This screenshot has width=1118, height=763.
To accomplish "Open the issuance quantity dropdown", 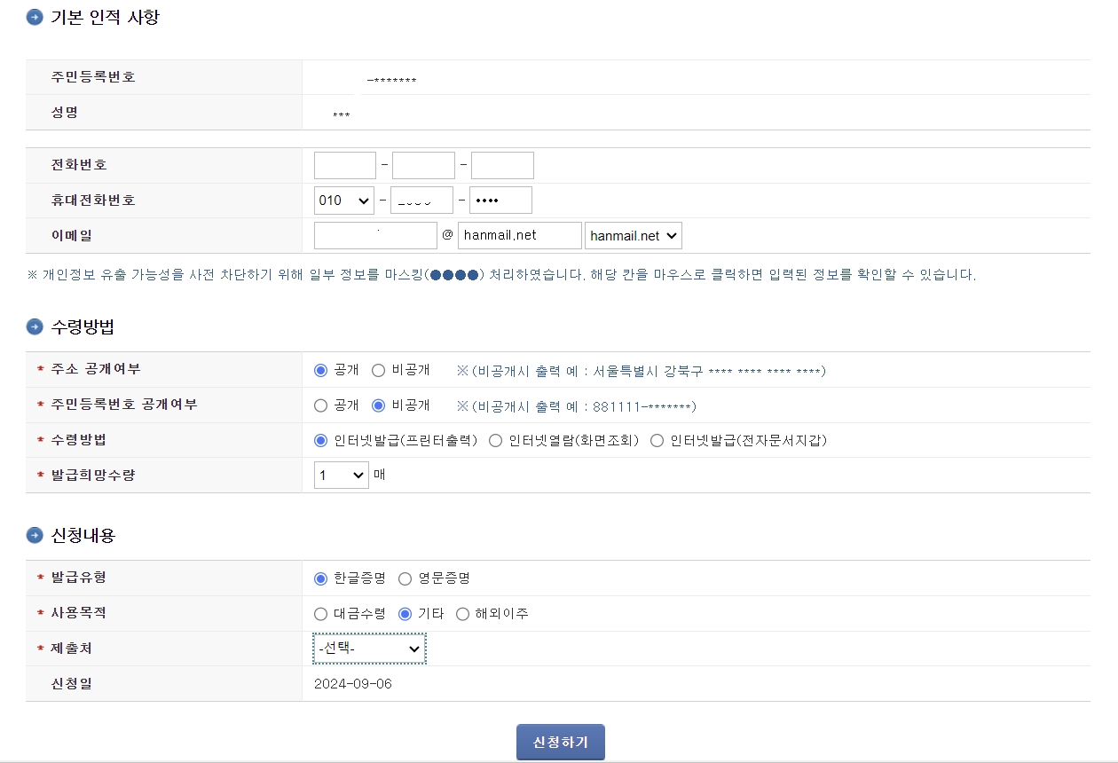I will (341, 475).
